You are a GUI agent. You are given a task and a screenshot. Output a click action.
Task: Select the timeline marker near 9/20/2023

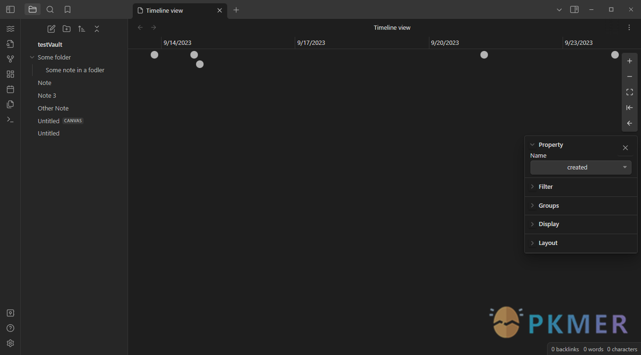pos(484,54)
